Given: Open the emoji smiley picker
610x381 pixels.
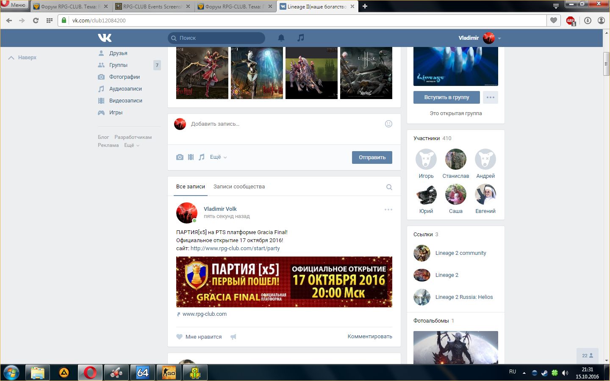Looking at the screenshot, I should pyautogui.click(x=388, y=124).
